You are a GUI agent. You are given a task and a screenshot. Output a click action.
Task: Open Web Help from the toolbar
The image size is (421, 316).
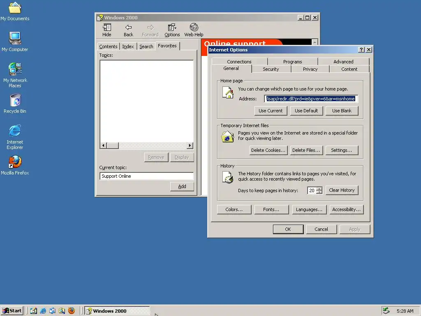tap(194, 30)
